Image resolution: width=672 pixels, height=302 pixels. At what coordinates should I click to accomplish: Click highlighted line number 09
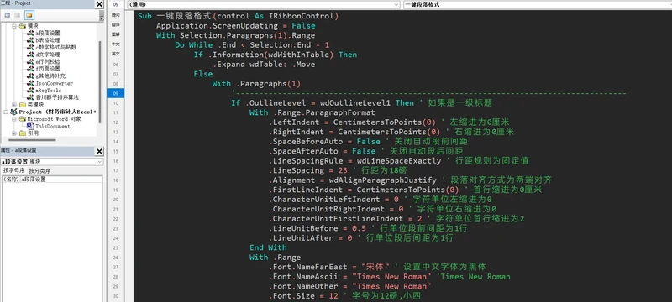pos(116,93)
